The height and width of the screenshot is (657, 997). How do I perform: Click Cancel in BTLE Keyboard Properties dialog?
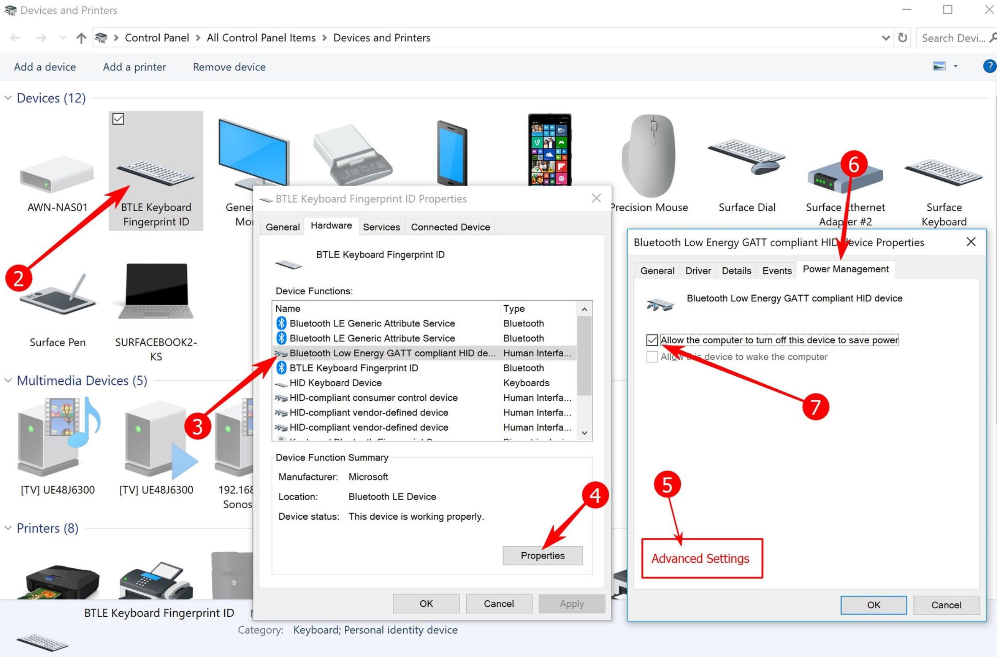tap(498, 603)
